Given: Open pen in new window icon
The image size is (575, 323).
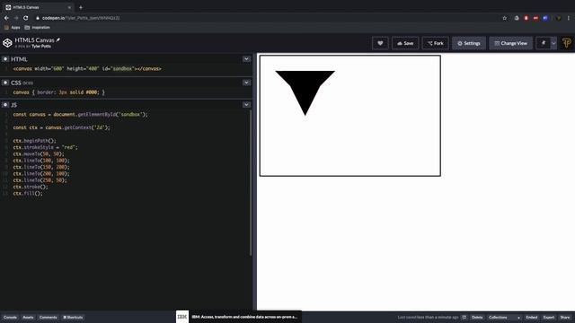Looking at the screenshot, I should click(464, 317).
